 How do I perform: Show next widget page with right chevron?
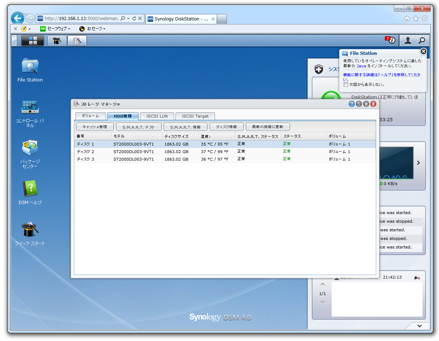[418, 163]
